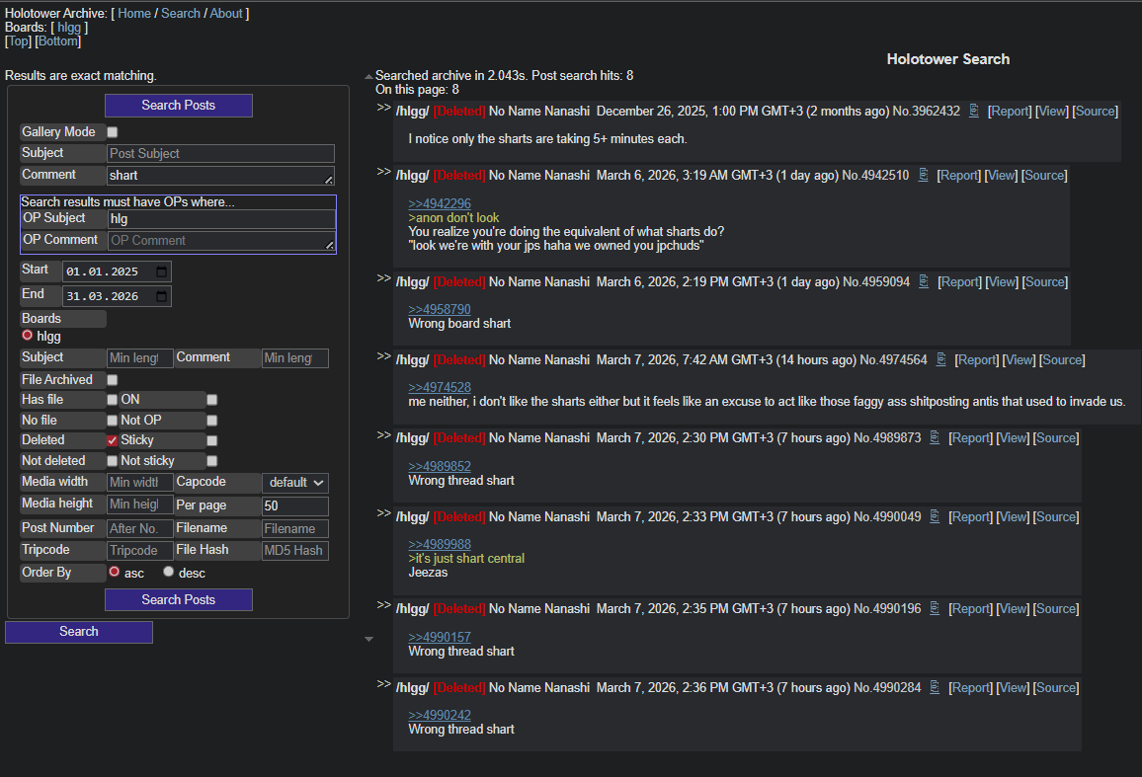Click the Media width Min width field
Screen dimensions: 1142x777
click(x=140, y=482)
